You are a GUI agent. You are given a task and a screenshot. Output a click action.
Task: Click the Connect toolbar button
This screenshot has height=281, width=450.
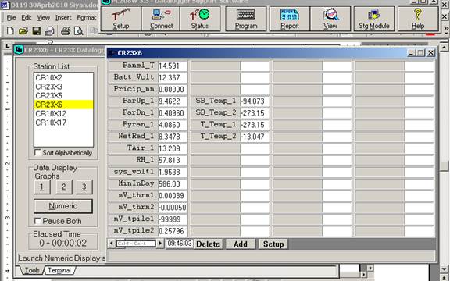coord(161,19)
